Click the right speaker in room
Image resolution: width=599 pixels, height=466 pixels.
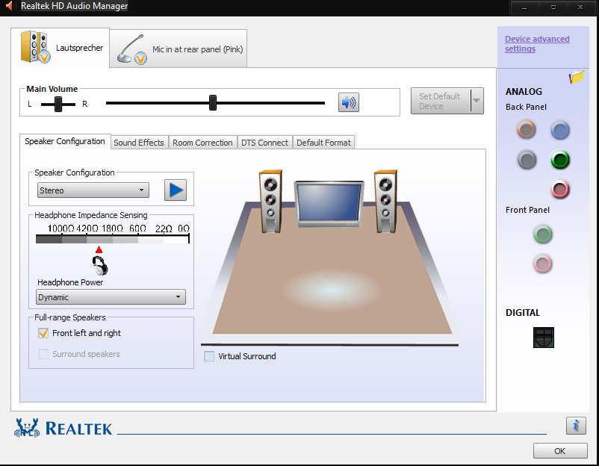(x=386, y=202)
